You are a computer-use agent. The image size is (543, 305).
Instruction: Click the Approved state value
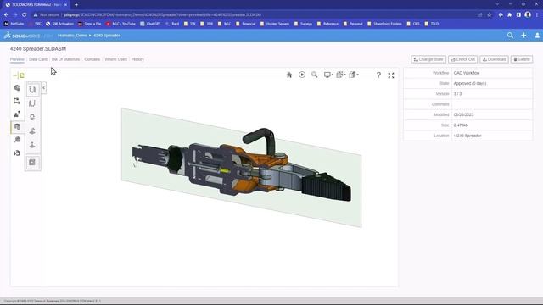coord(470,83)
